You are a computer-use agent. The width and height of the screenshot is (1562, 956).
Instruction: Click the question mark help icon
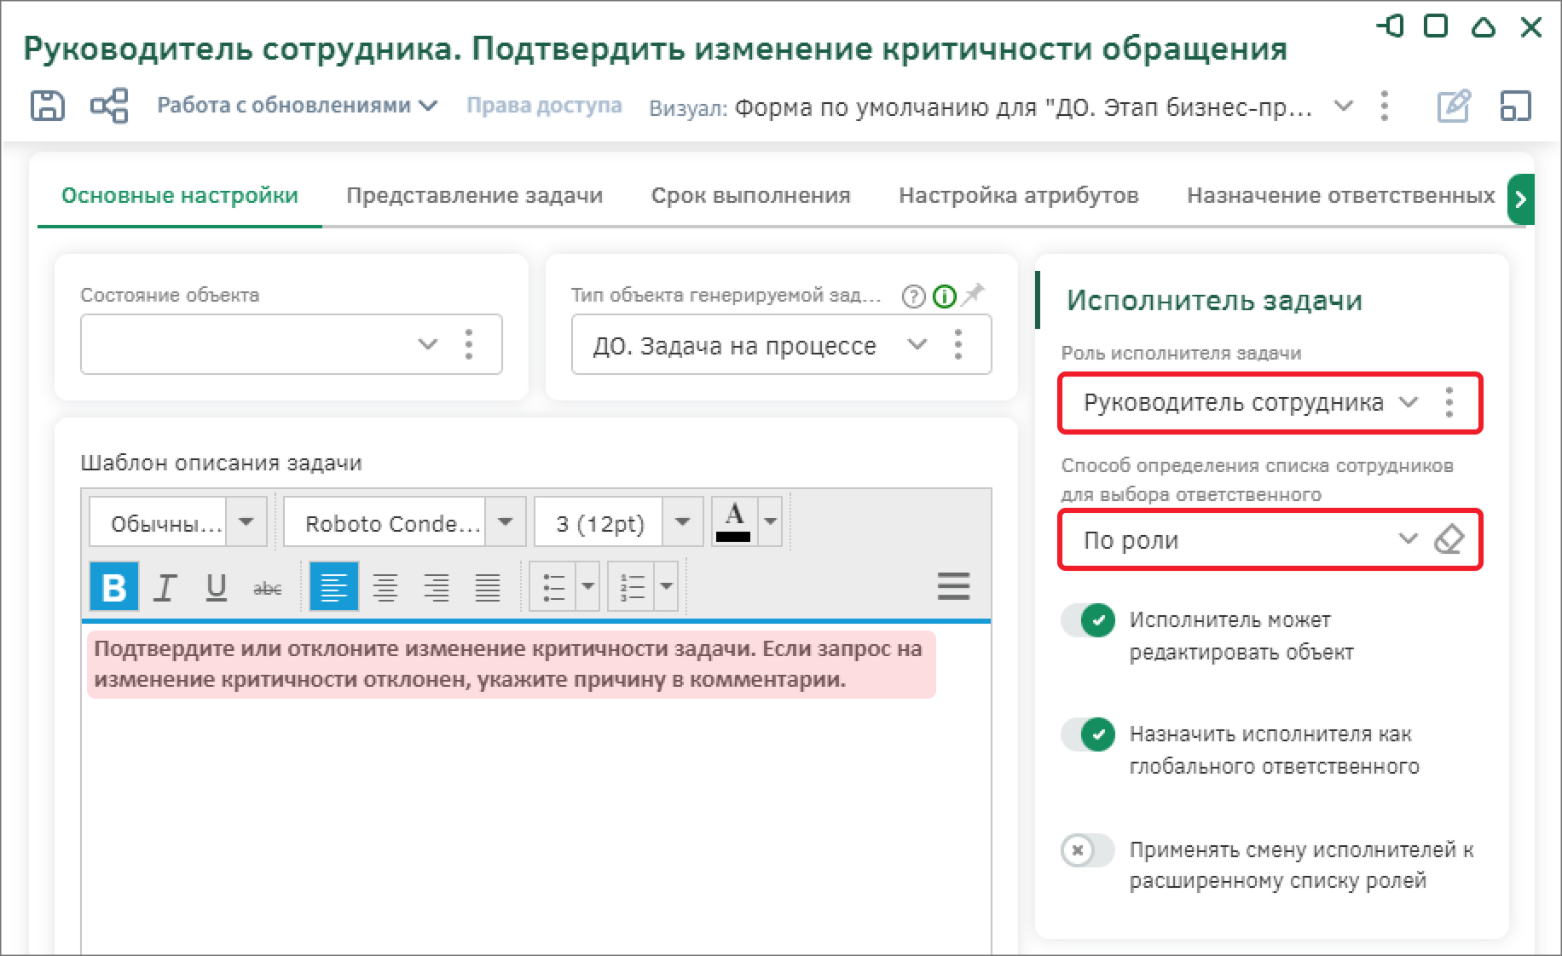pyautogui.click(x=913, y=296)
